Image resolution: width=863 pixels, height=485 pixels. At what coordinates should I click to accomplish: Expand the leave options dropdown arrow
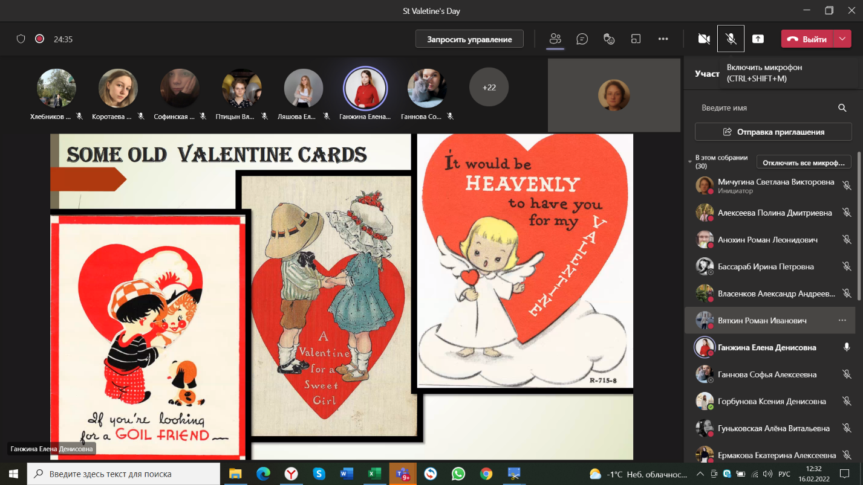click(842, 39)
